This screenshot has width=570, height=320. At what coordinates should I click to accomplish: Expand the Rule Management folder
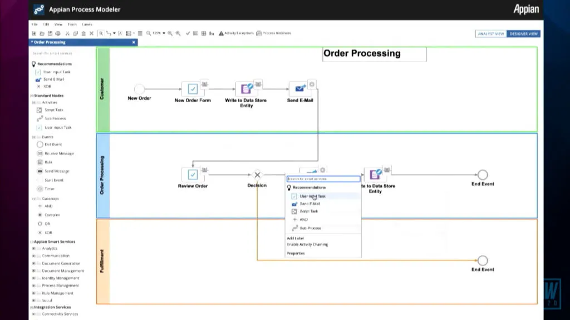34,293
